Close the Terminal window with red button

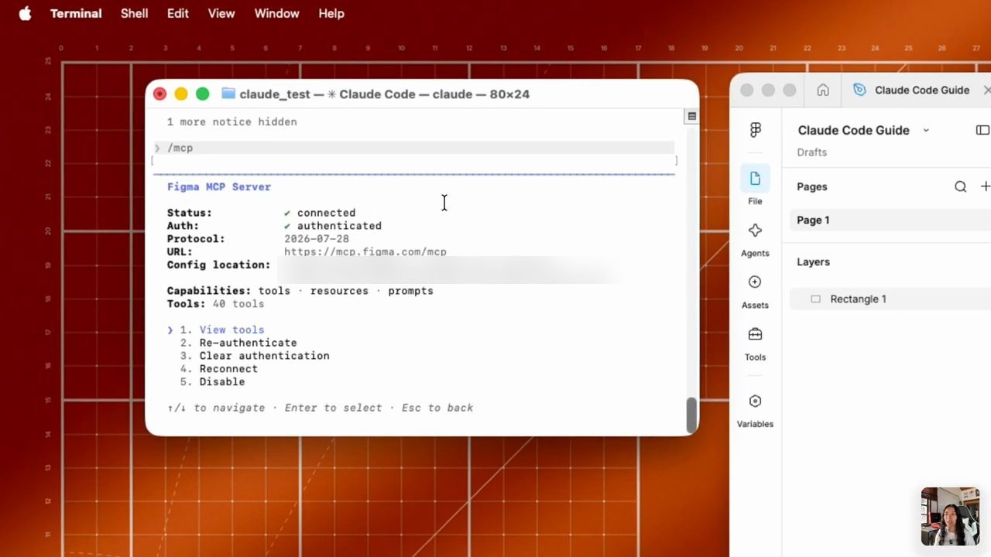pos(159,94)
